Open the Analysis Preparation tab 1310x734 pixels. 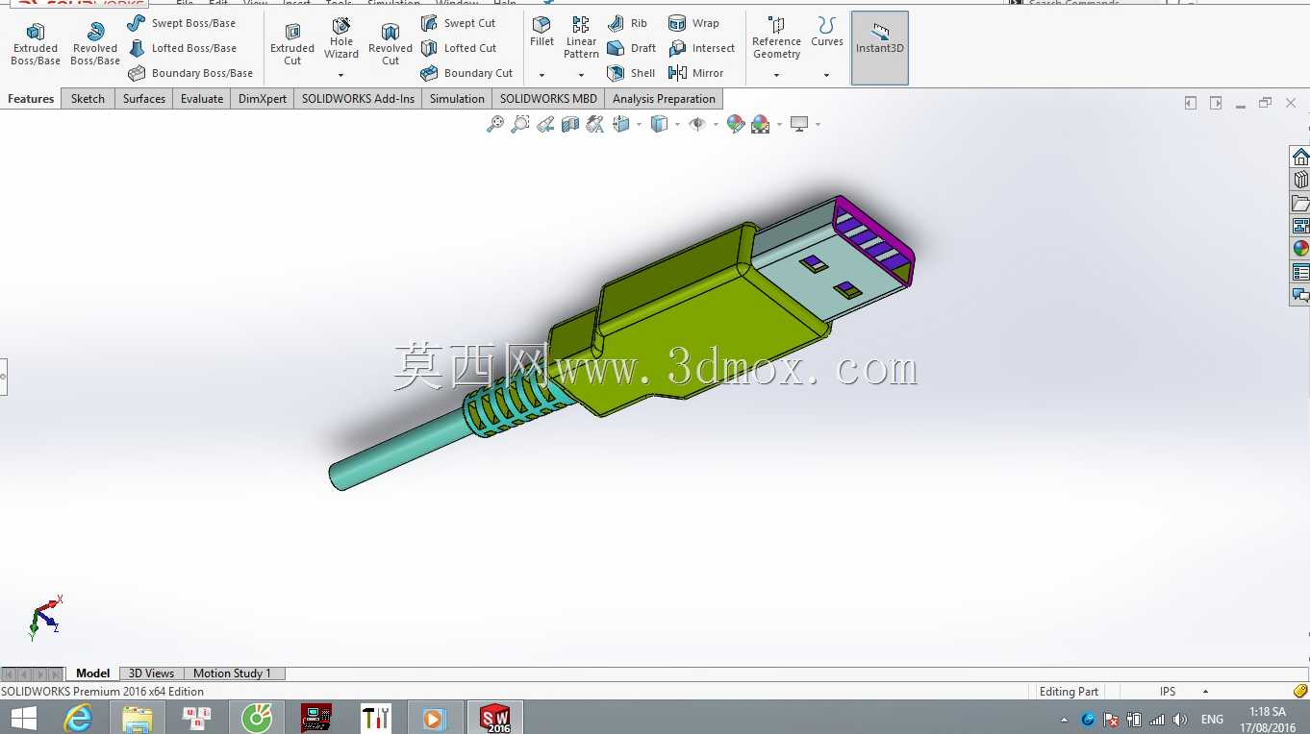[664, 99]
